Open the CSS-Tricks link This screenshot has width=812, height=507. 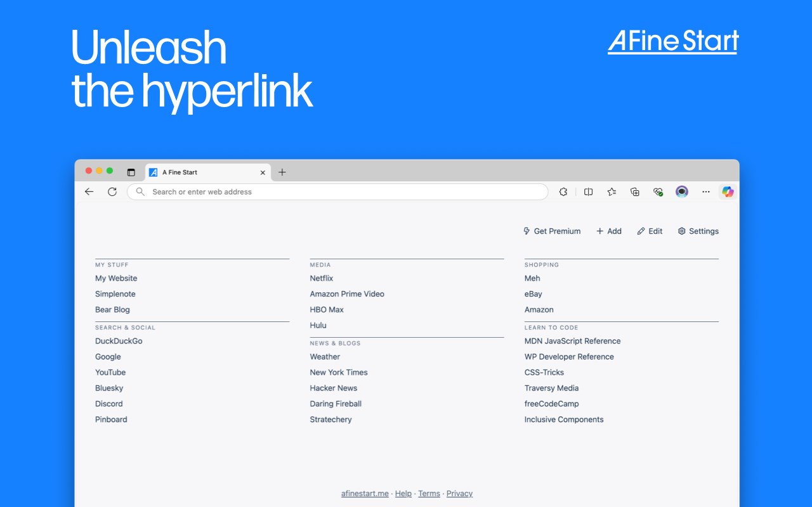pos(544,373)
